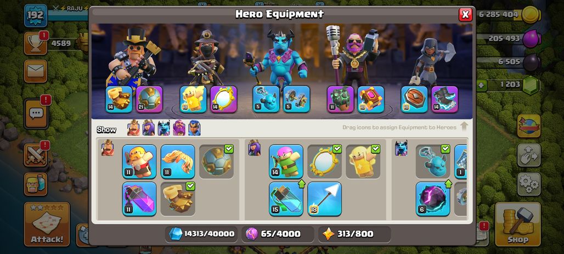Image resolution: width=564 pixels, height=254 pixels.
Task: Toggle Minion Prince filter in Show row
Action: 163,128
